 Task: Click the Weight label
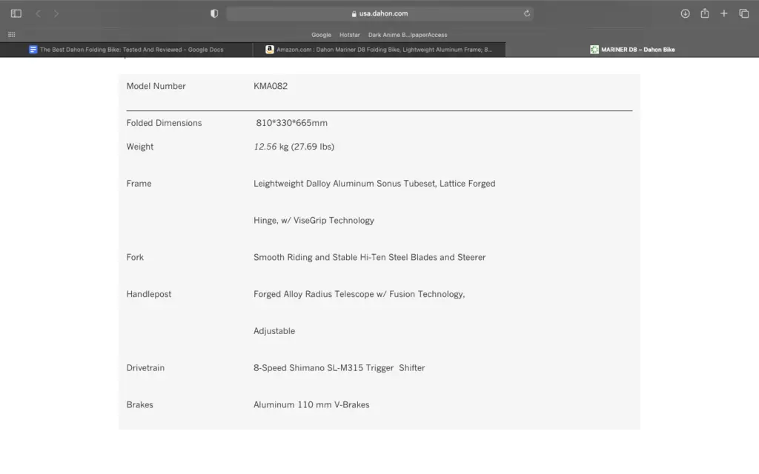click(x=140, y=147)
